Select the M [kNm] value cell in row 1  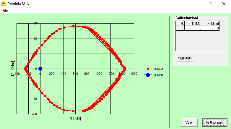[x=211, y=28]
